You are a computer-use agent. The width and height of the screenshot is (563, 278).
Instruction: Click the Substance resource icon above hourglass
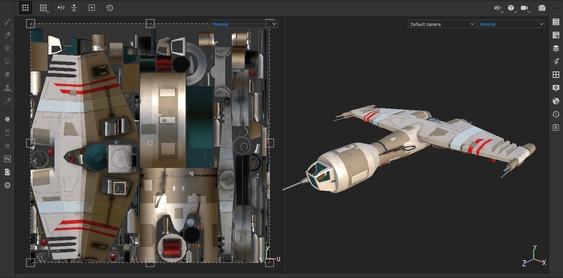point(7,119)
